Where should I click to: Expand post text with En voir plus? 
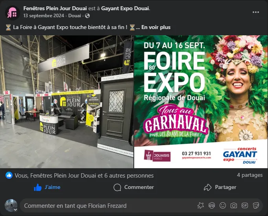pos(156,27)
